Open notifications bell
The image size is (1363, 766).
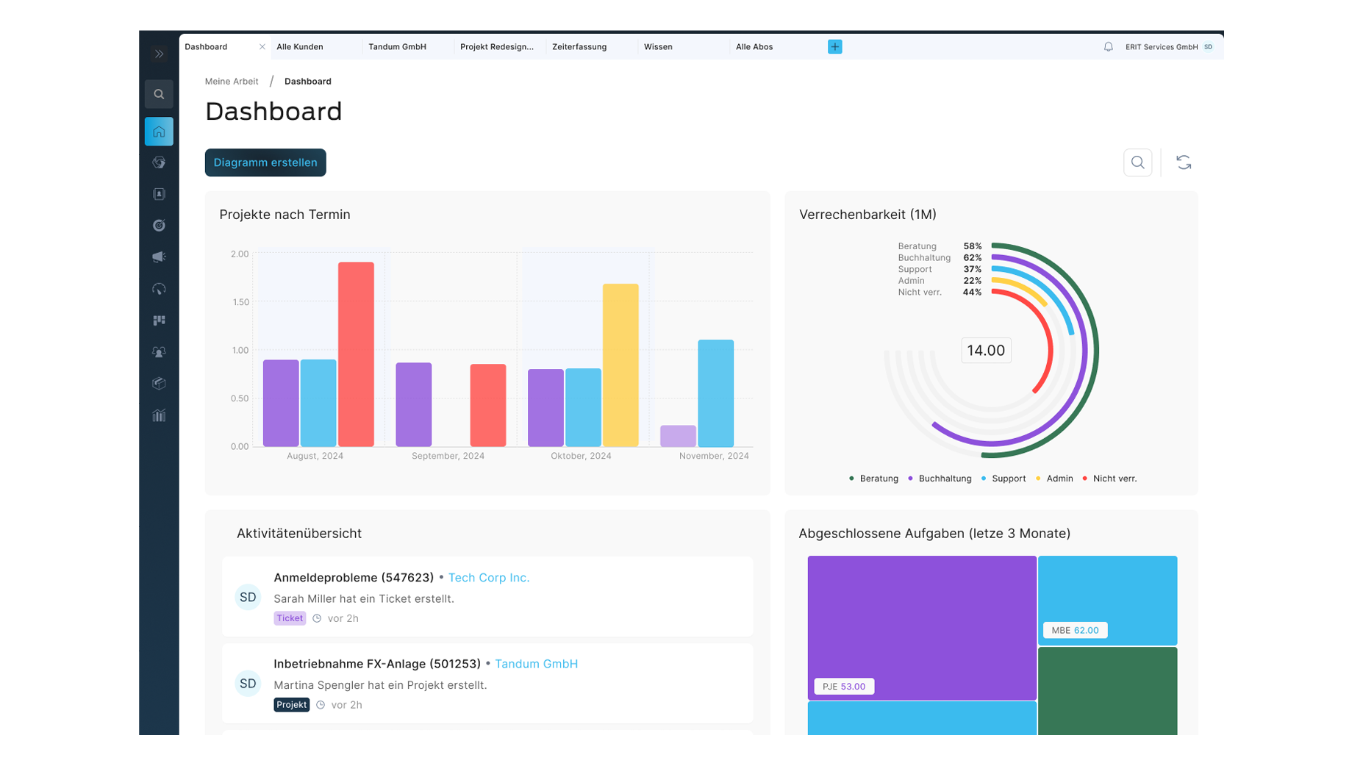tap(1108, 46)
